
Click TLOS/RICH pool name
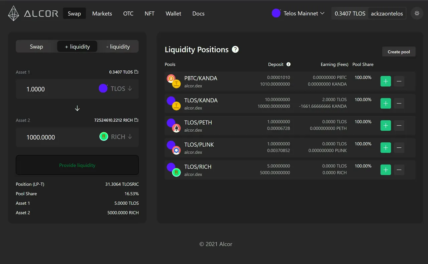click(198, 167)
